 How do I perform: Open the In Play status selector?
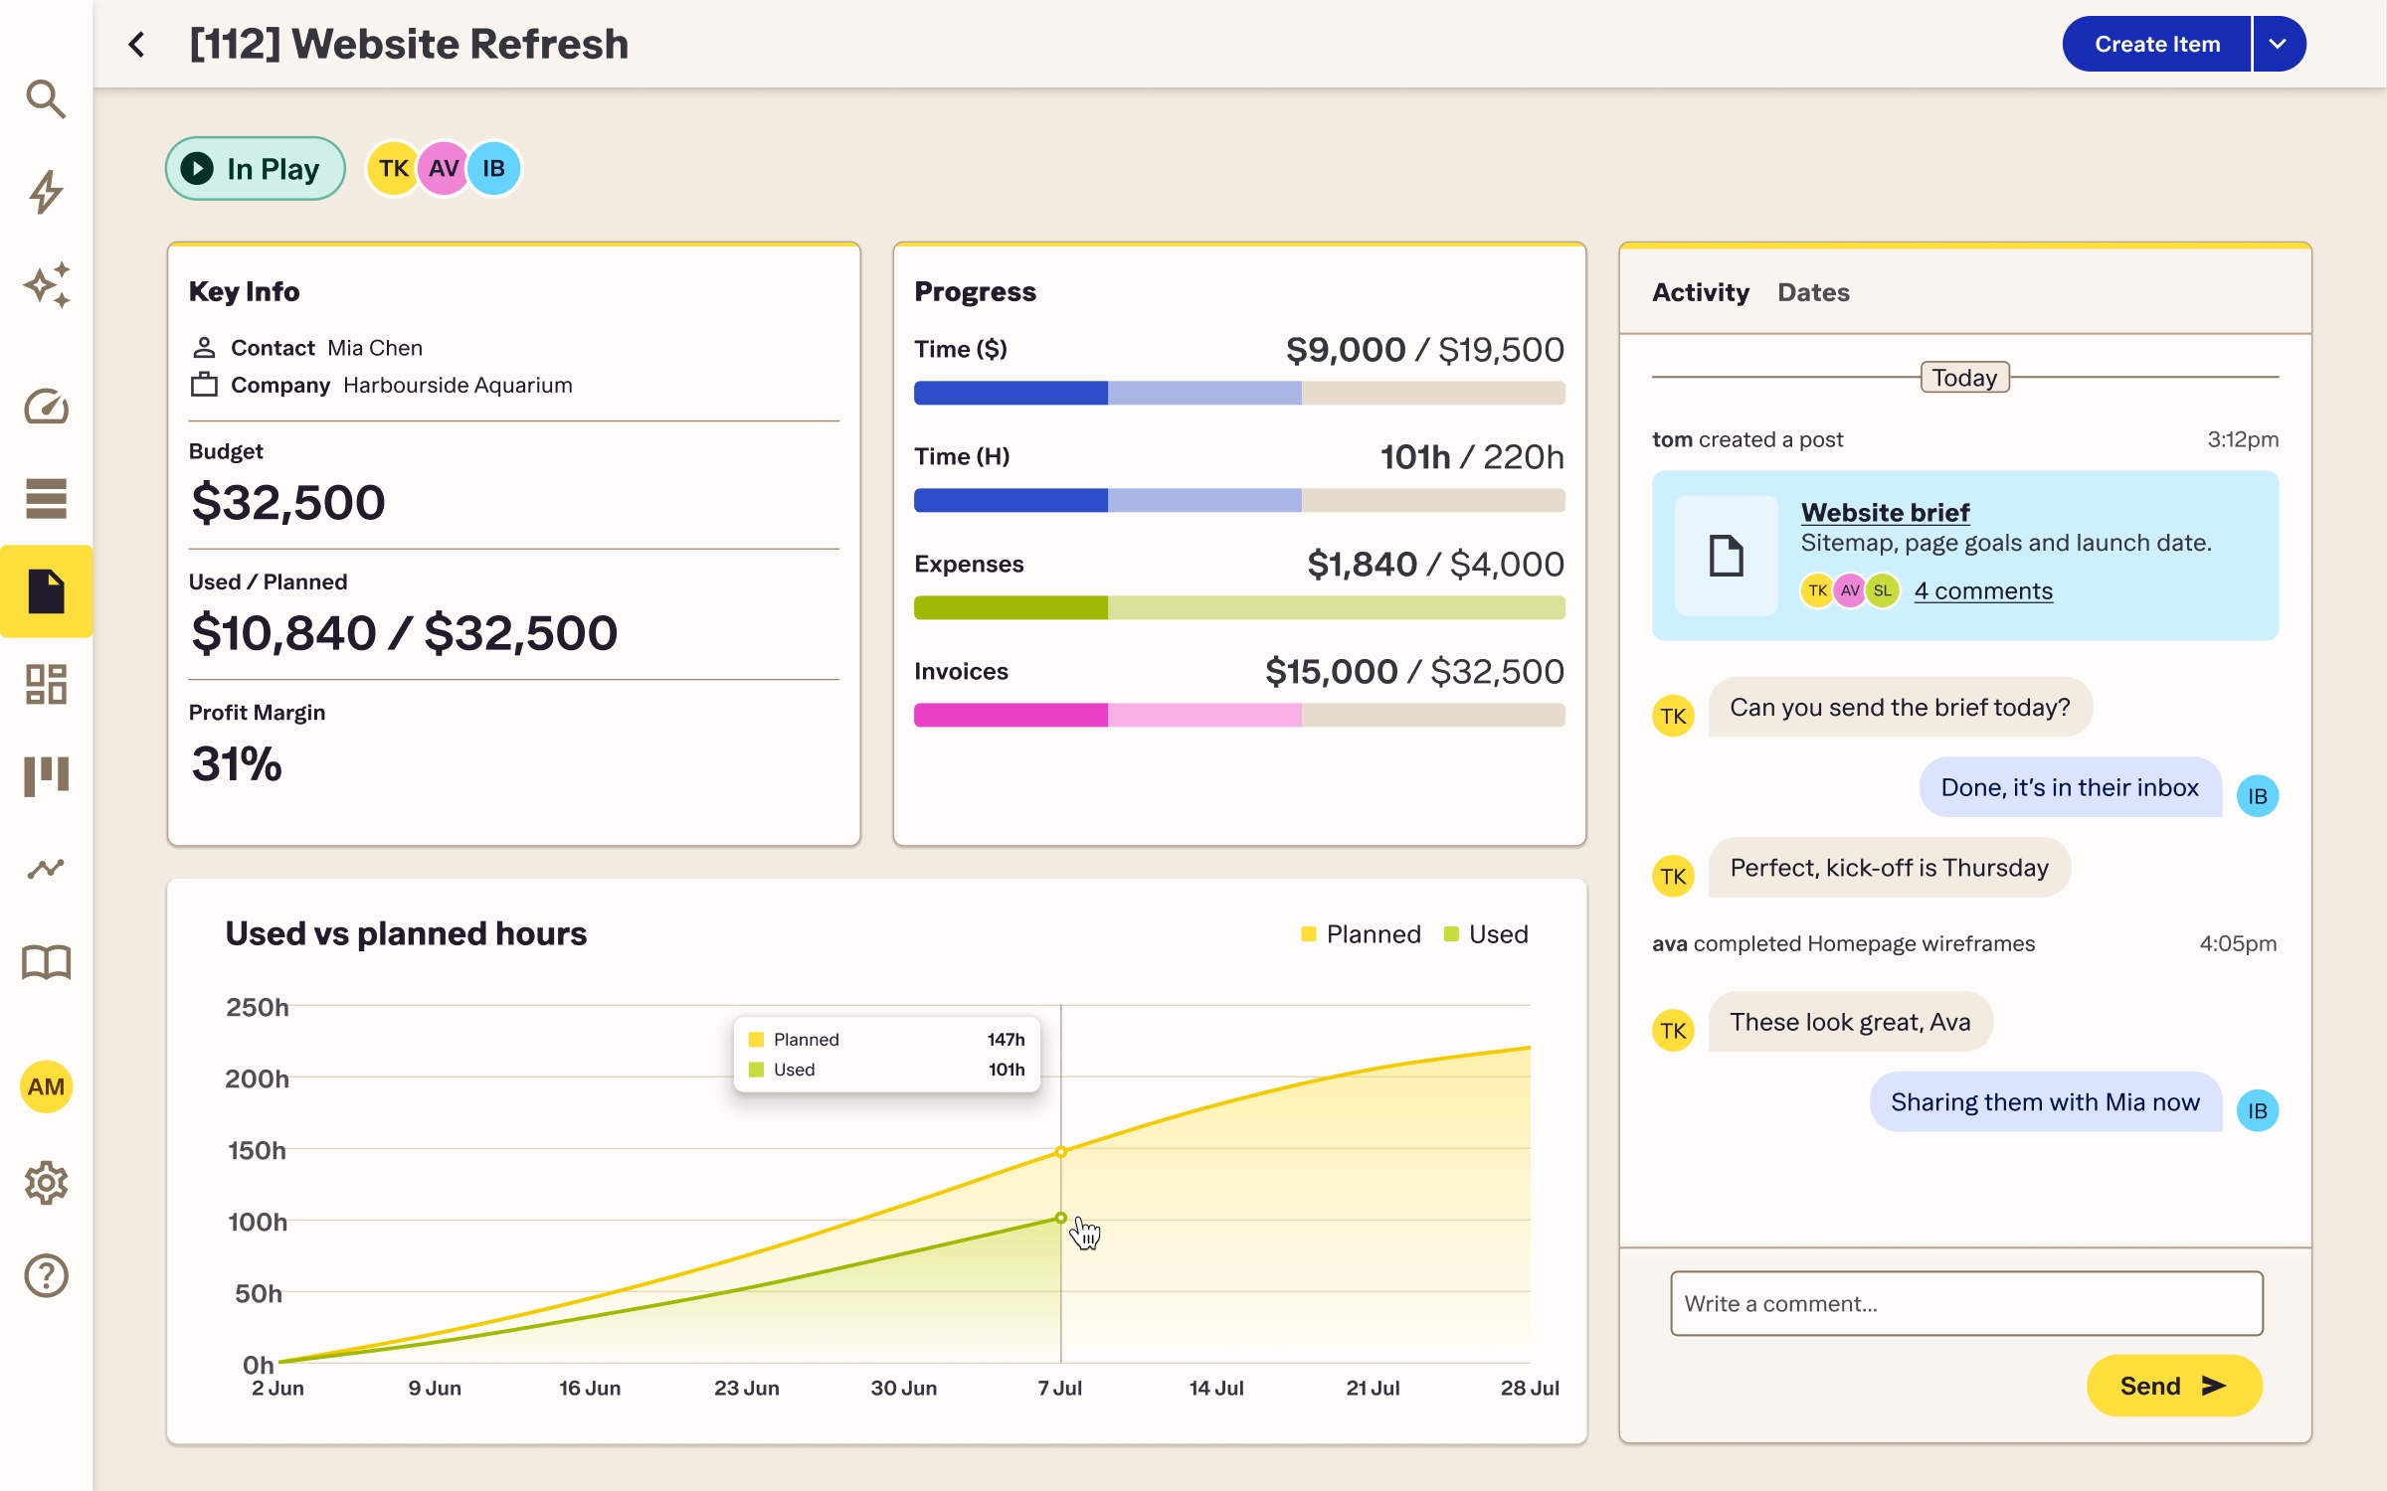tap(255, 168)
